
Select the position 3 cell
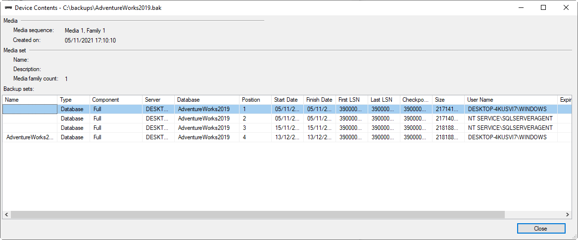click(x=255, y=128)
